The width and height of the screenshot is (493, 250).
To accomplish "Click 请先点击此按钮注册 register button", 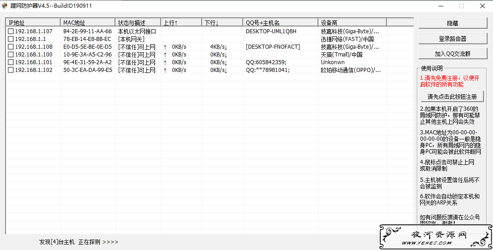I will coord(452,97).
